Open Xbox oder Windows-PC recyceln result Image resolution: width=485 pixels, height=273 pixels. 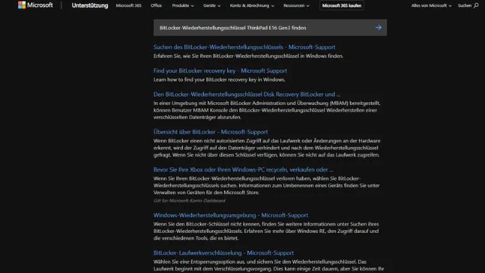(x=243, y=169)
